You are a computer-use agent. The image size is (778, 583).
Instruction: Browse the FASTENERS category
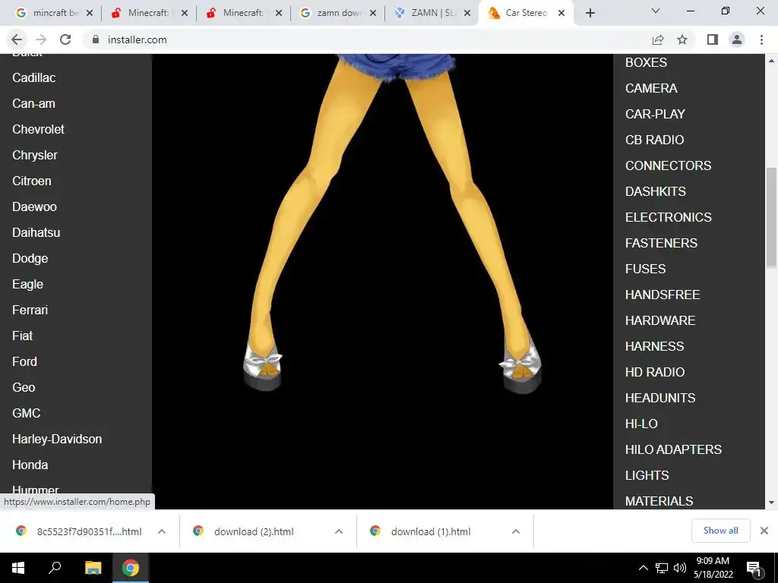662,243
